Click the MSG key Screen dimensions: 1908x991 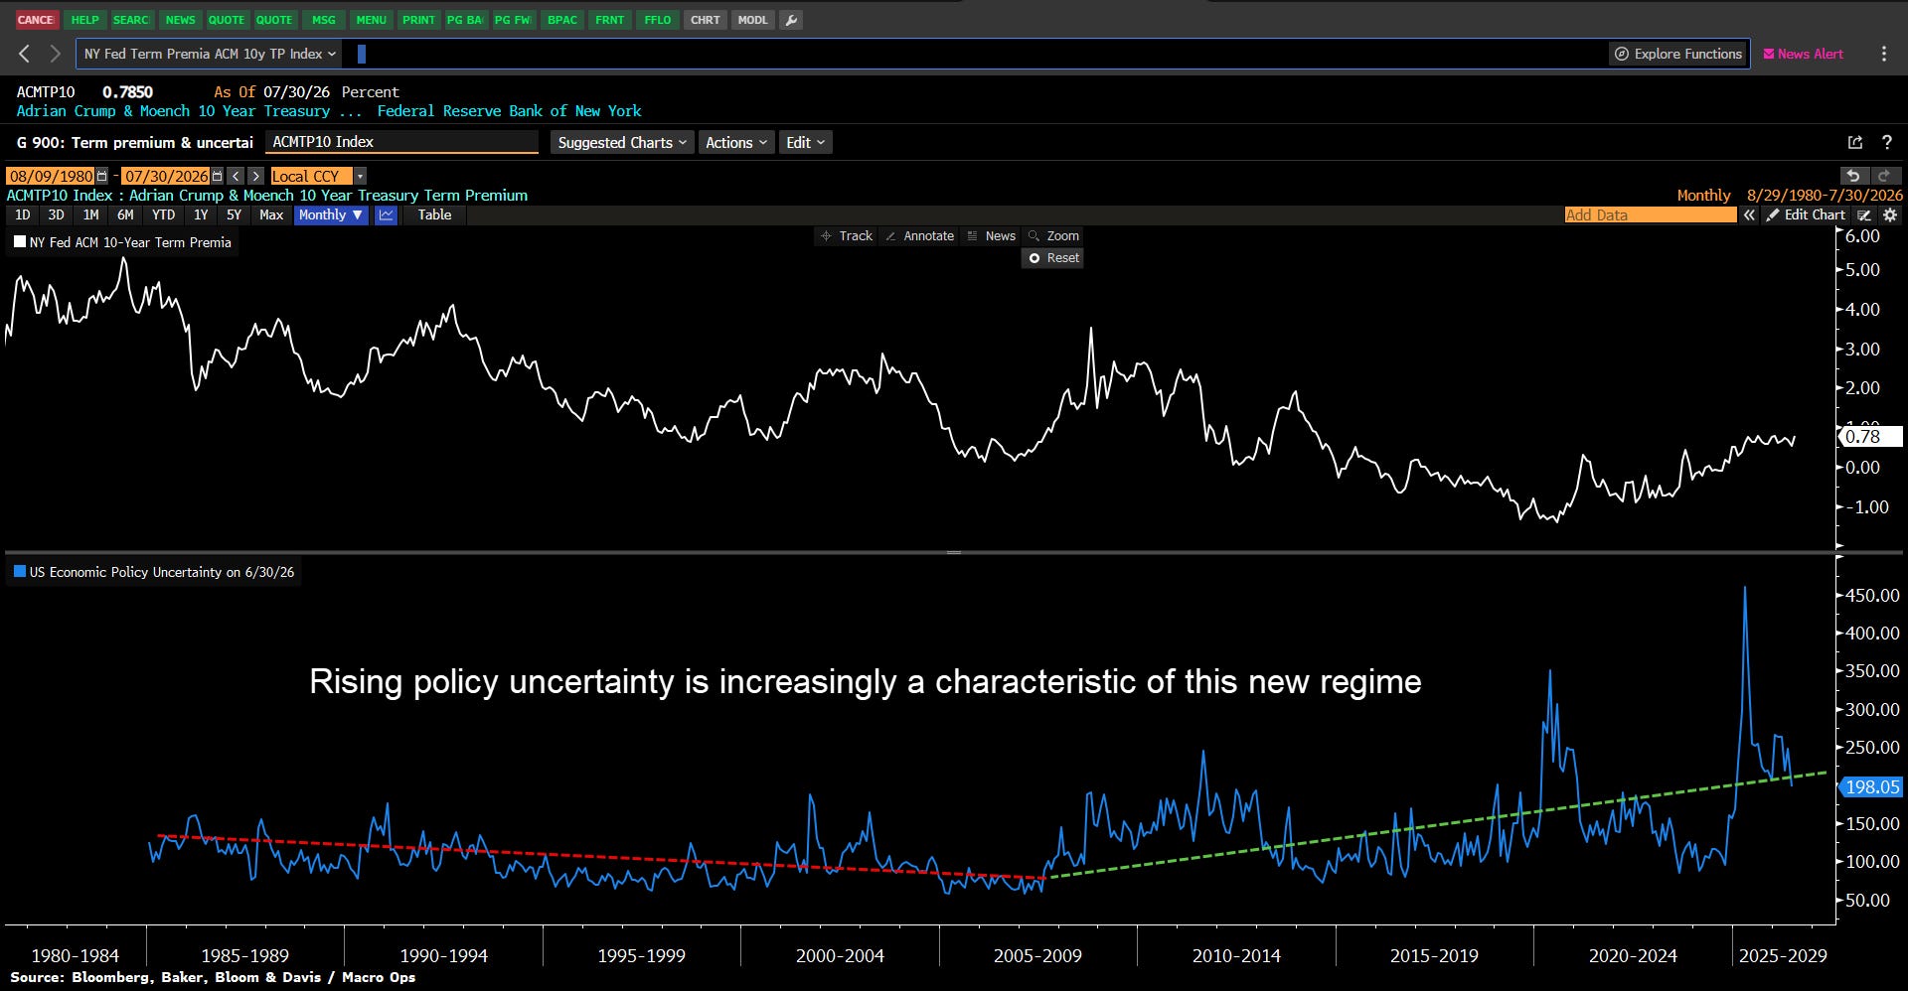(324, 20)
